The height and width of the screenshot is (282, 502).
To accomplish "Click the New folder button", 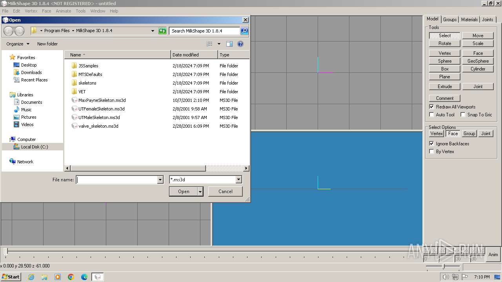I will 47,44.
